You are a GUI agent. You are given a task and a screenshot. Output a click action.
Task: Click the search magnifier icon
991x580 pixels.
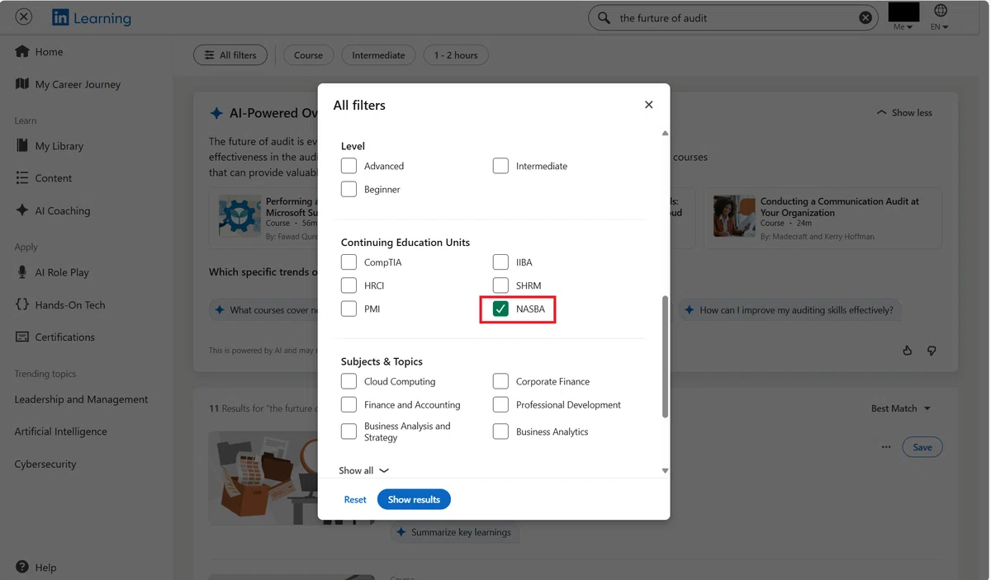coord(604,17)
